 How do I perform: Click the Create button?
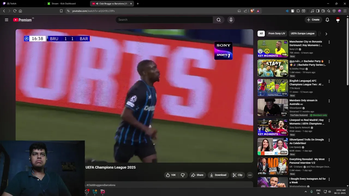(x=313, y=20)
